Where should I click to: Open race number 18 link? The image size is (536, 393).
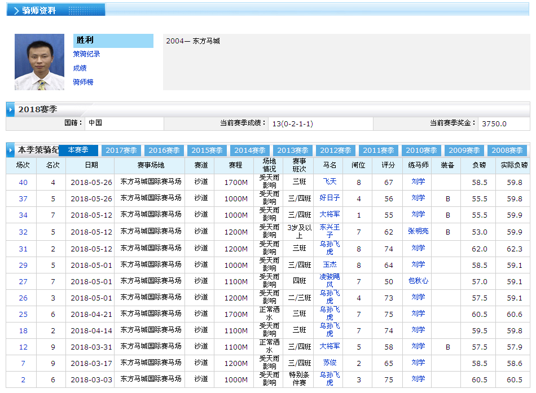(23, 330)
